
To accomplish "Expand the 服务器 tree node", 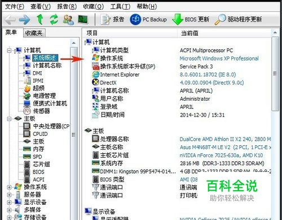I will [9, 195].
